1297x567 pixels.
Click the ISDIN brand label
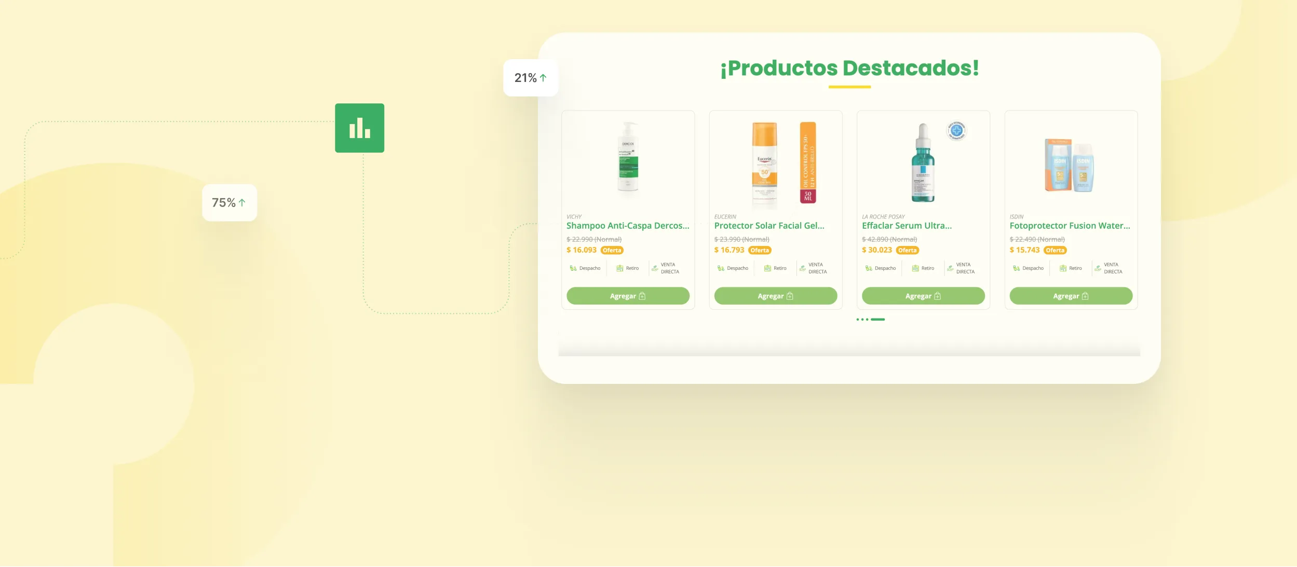(x=1016, y=217)
